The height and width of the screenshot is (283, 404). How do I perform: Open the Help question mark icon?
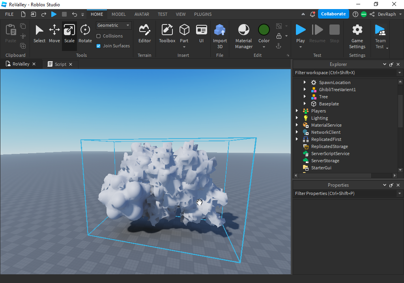(x=355, y=14)
